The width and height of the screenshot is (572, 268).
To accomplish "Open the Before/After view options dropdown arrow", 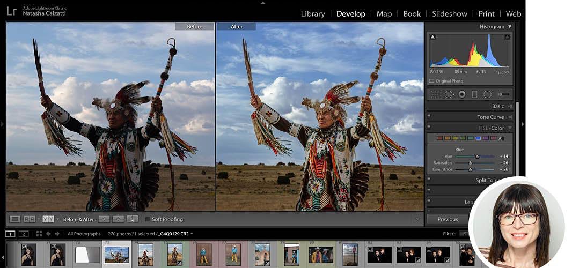I will click(57, 220).
